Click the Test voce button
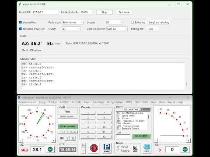 click(124, 12)
